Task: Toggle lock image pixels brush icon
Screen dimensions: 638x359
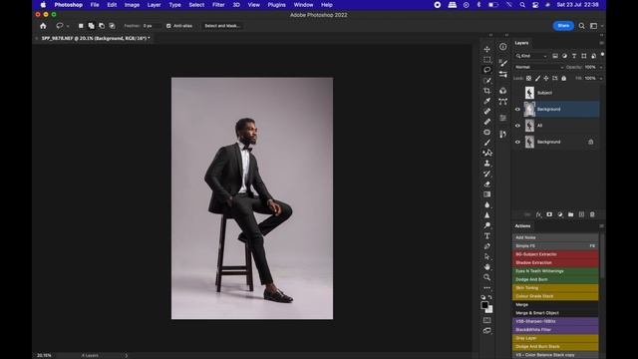Action: (537, 78)
